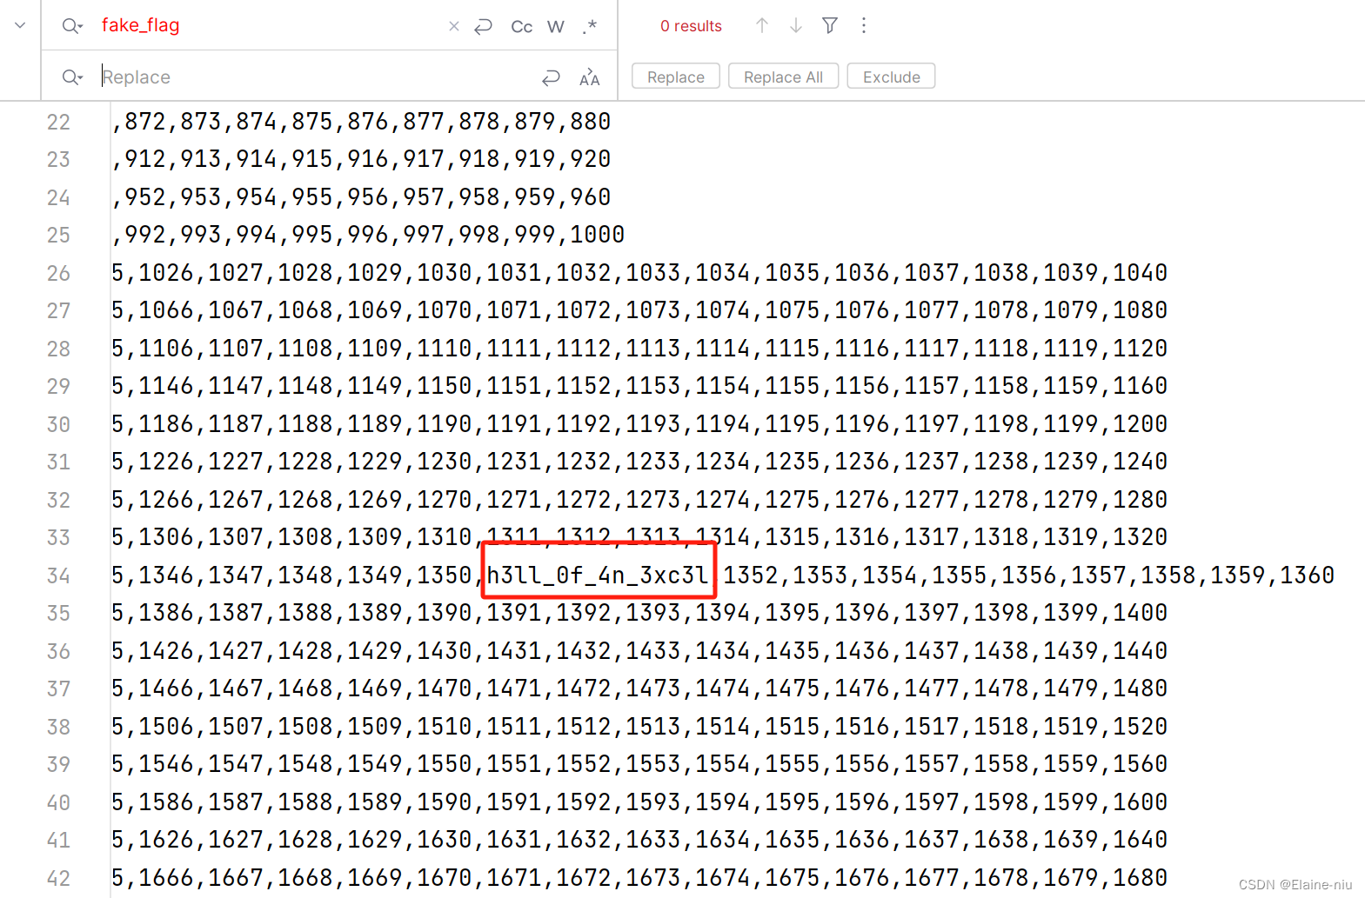Click line number 42 in gutter
Viewport: 1365px width, 898px height.
click(58, 878)
